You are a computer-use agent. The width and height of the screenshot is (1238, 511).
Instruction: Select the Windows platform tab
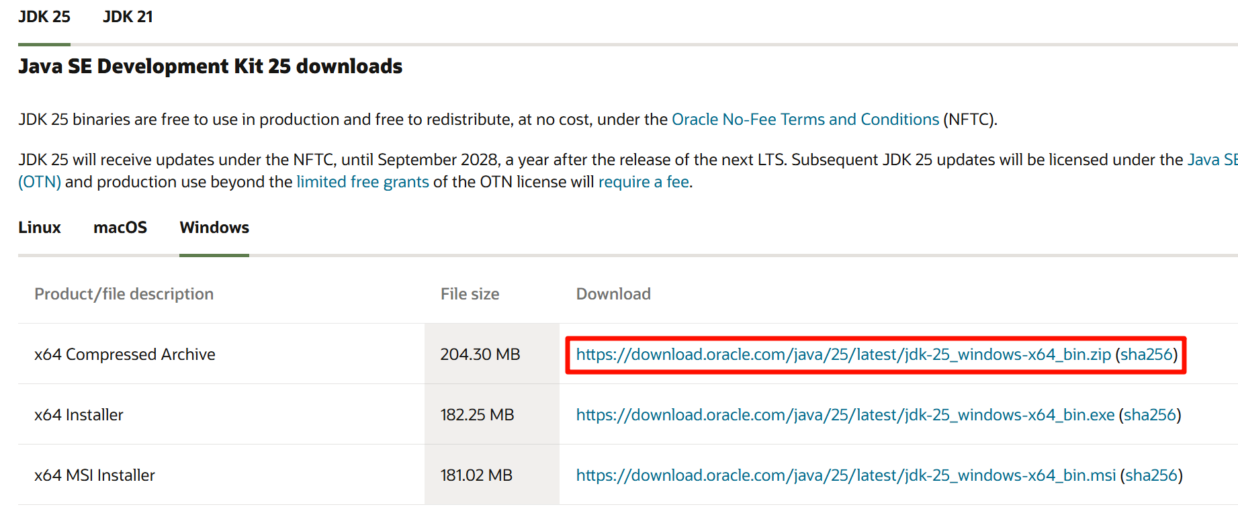click(x=214, y=228)
